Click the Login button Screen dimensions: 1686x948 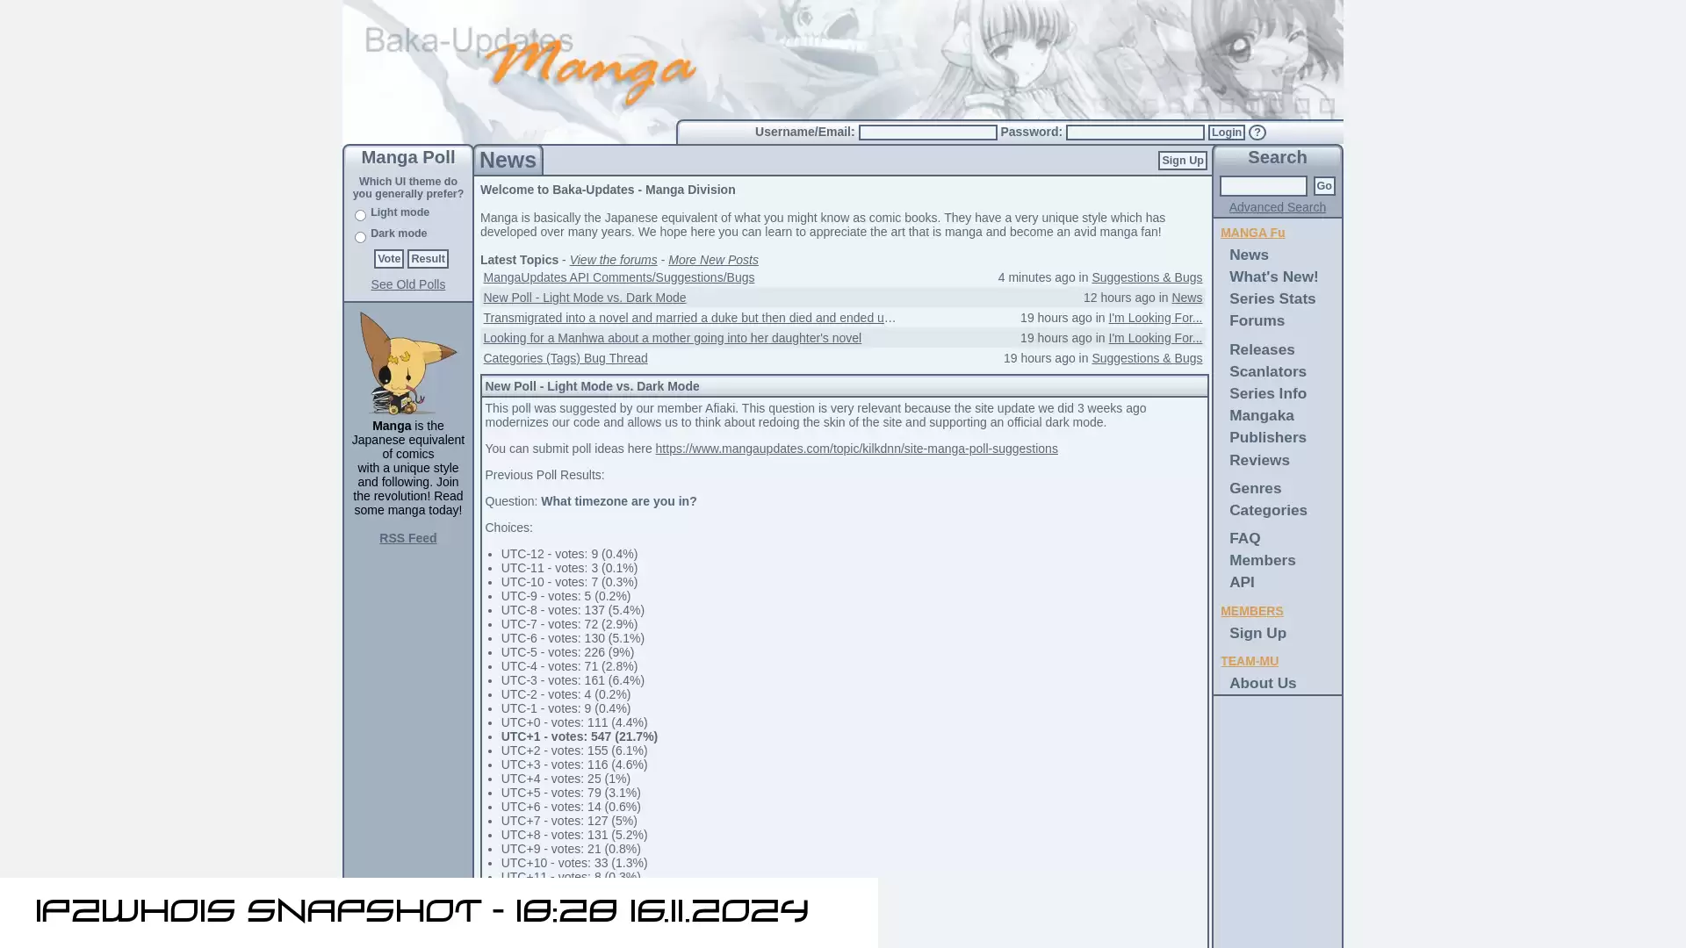1226,133
